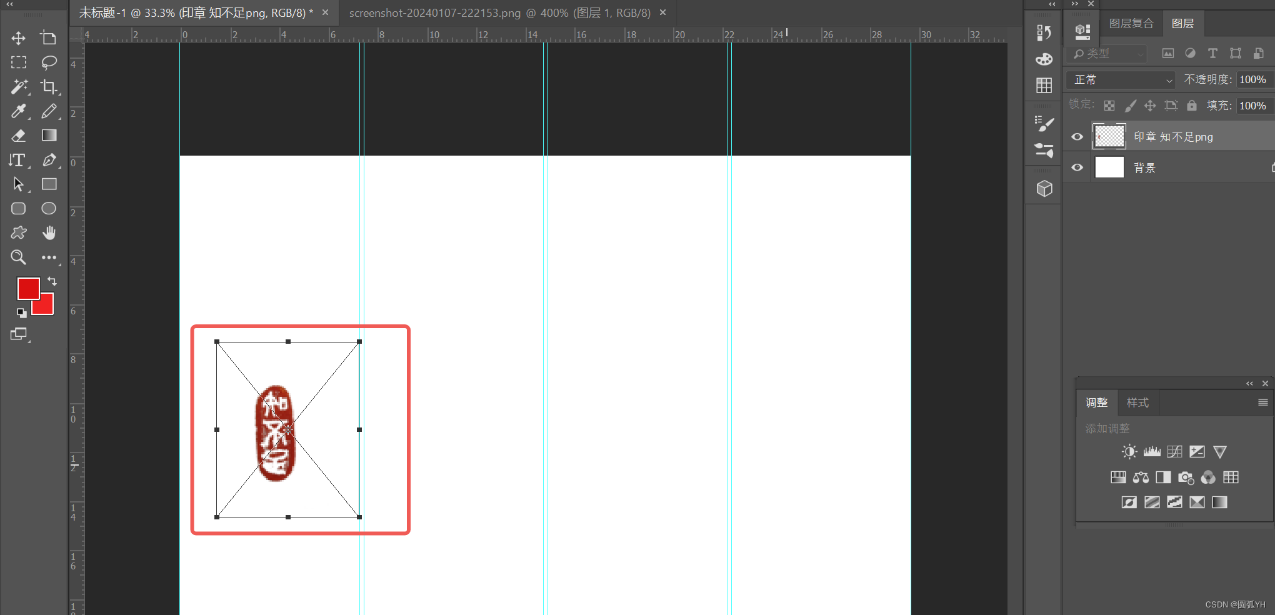Screen dimensions: 1275x615
Task: Add a Color Balance adjustment
Action: 1141,477
